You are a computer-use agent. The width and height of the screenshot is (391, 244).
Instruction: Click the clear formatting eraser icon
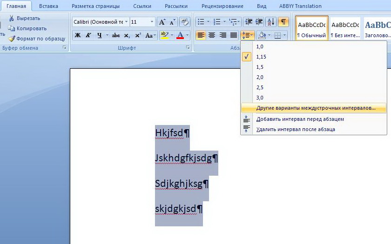point(185,22)
